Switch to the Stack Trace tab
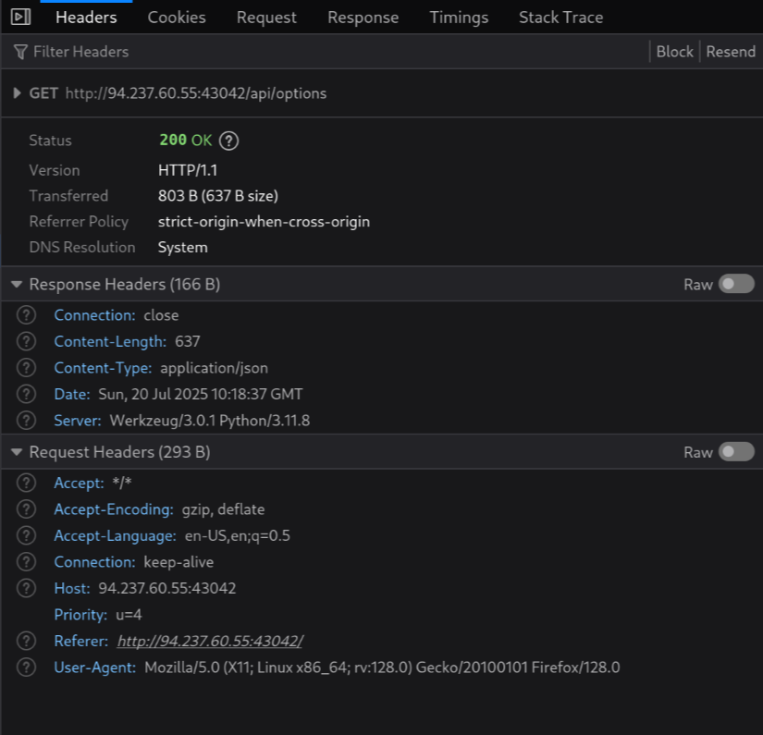The height and width of the screenshot is (735, 763). click(561, 18)
